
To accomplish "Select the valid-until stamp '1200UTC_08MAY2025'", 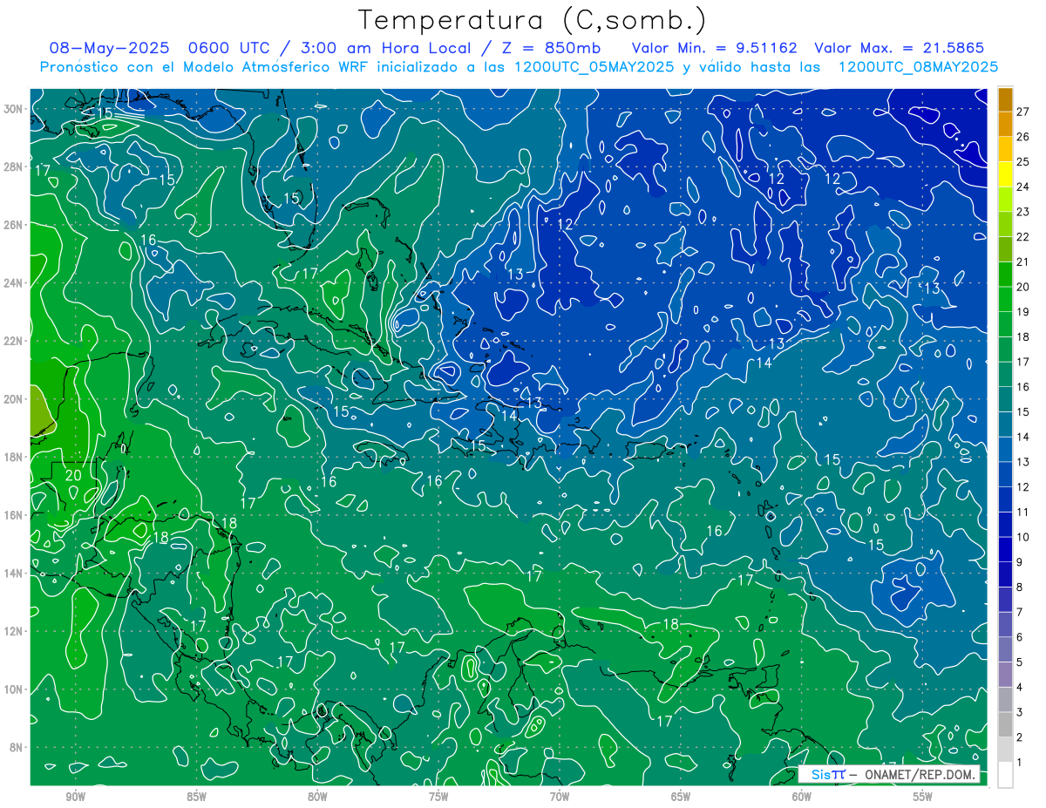I will (x=918, y=67).
